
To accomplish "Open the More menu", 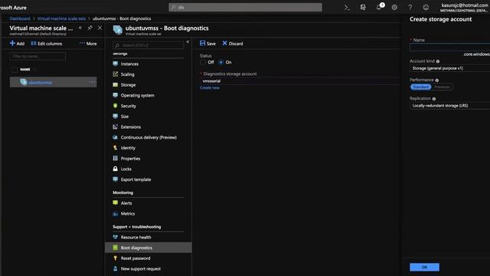I will 88,44.
